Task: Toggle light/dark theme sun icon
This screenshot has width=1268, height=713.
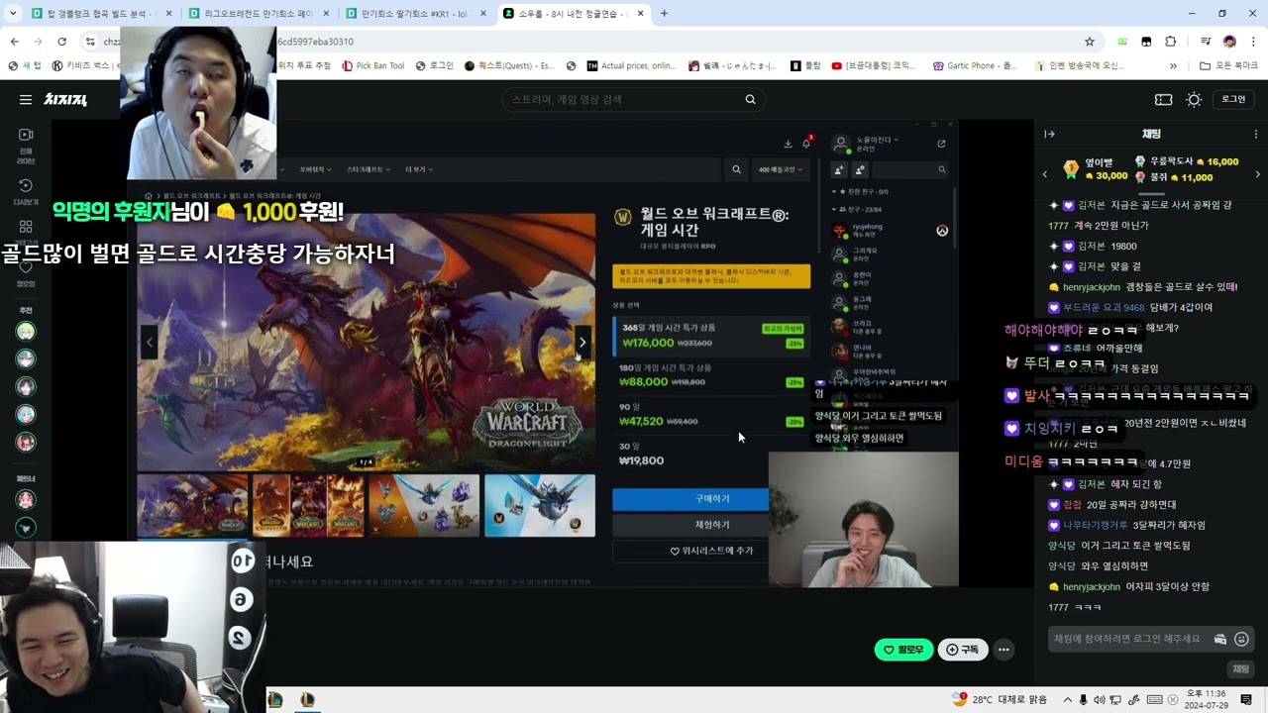Action: (1194, 99)
